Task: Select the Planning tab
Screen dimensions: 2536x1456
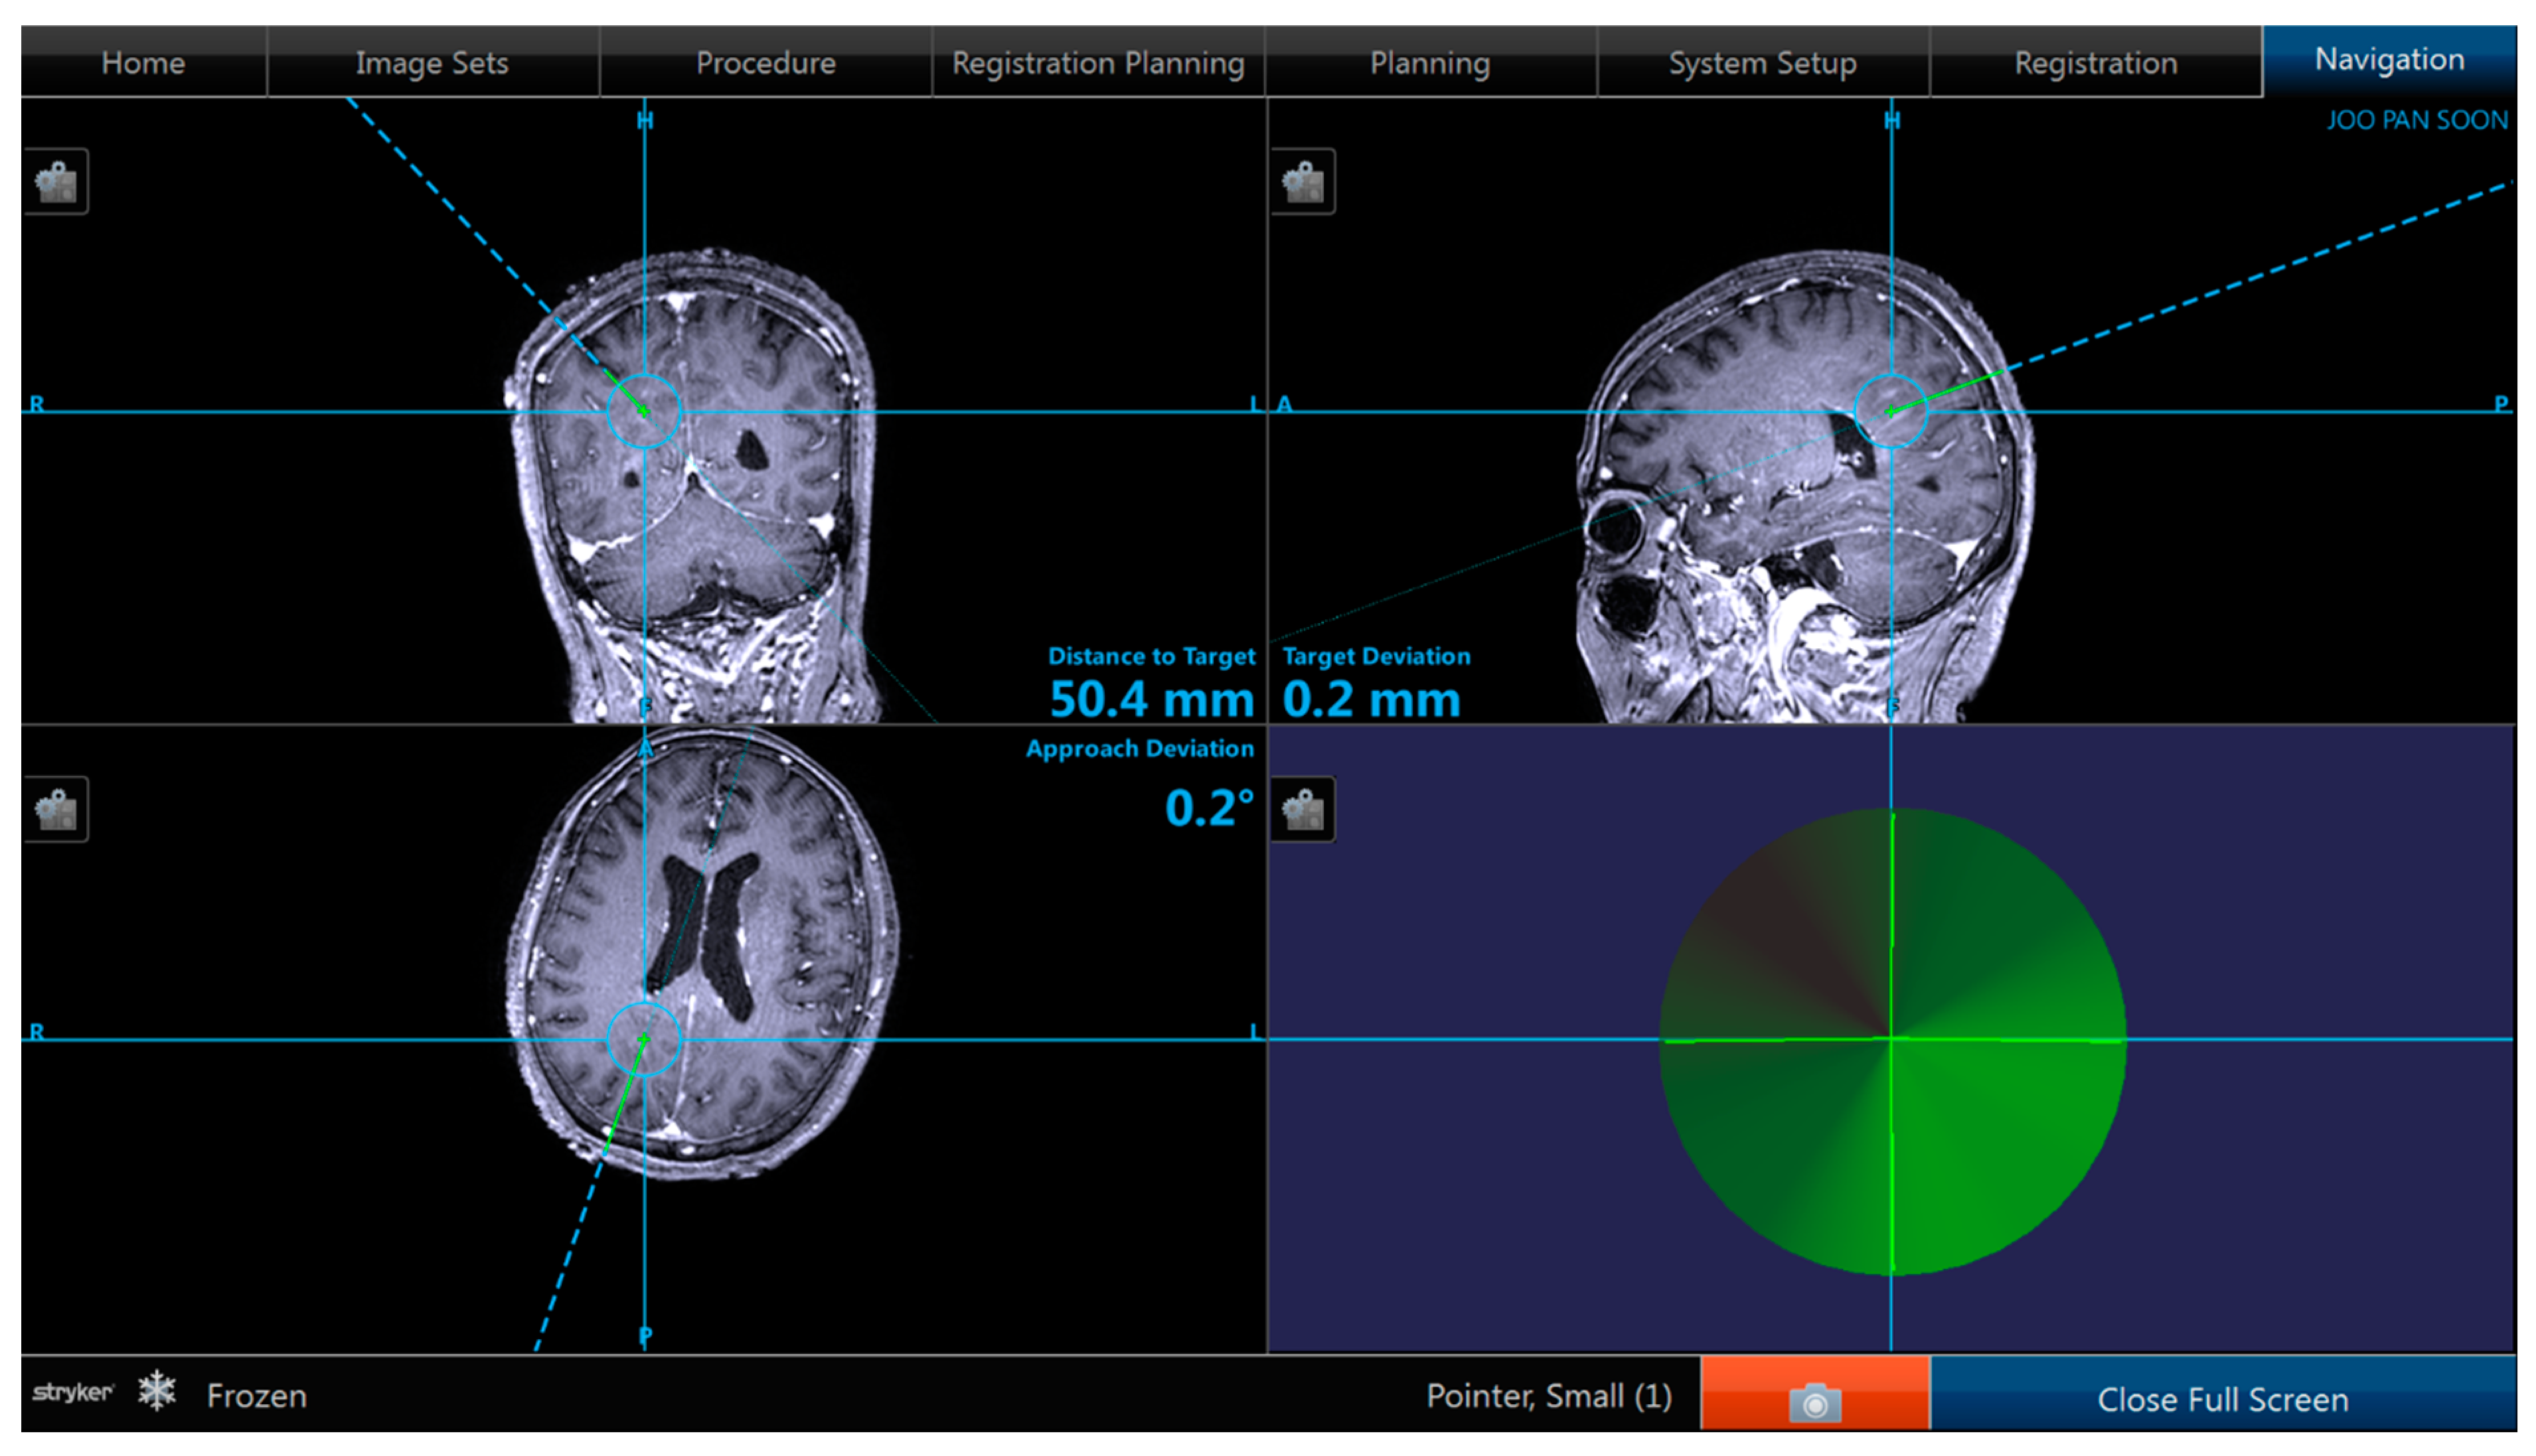Action: pos(1429,63)
